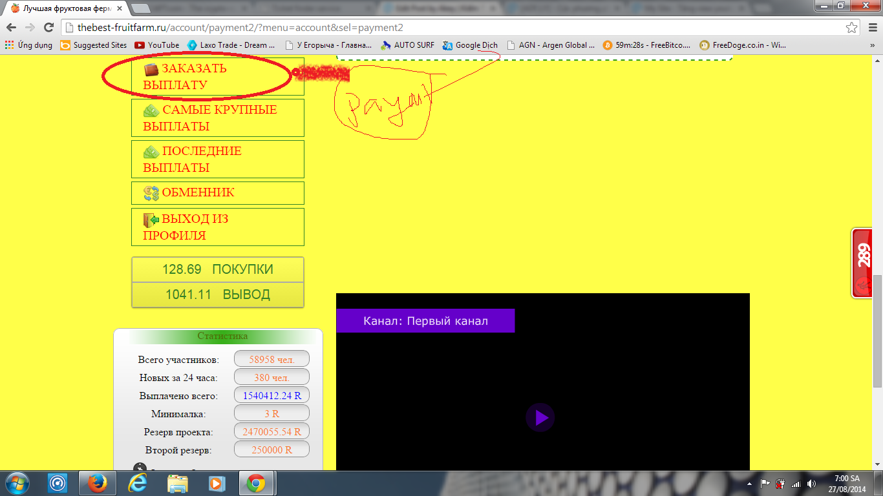Image resolution: width=883 pixels, height=496 pixels.
Task: Open the САМЫЕ КРУПНЫЕ ВЫПЛАТЫ menu item
Action: 218,118
